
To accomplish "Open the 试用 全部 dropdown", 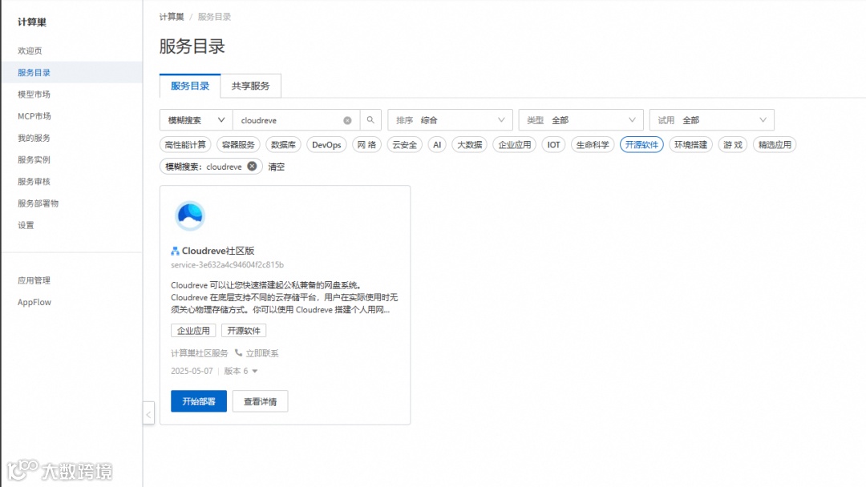I will click(712, 120).
